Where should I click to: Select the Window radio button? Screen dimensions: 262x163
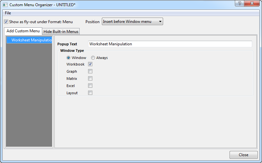coord(68,58)
